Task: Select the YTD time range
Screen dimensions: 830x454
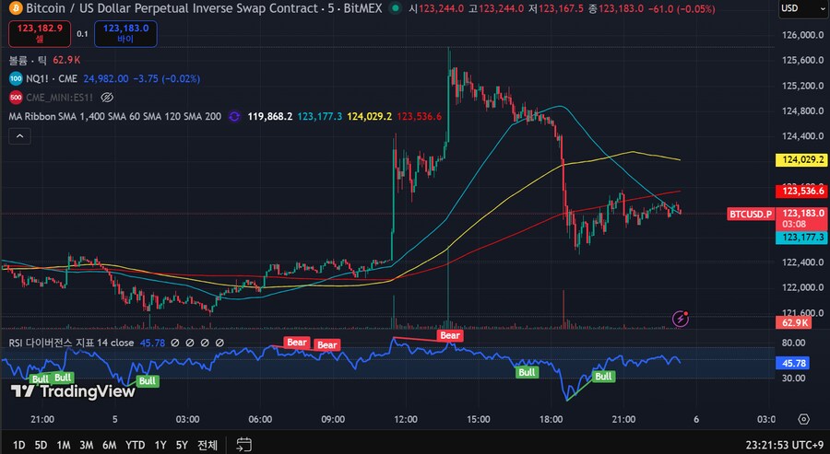Action: [135, 445]
